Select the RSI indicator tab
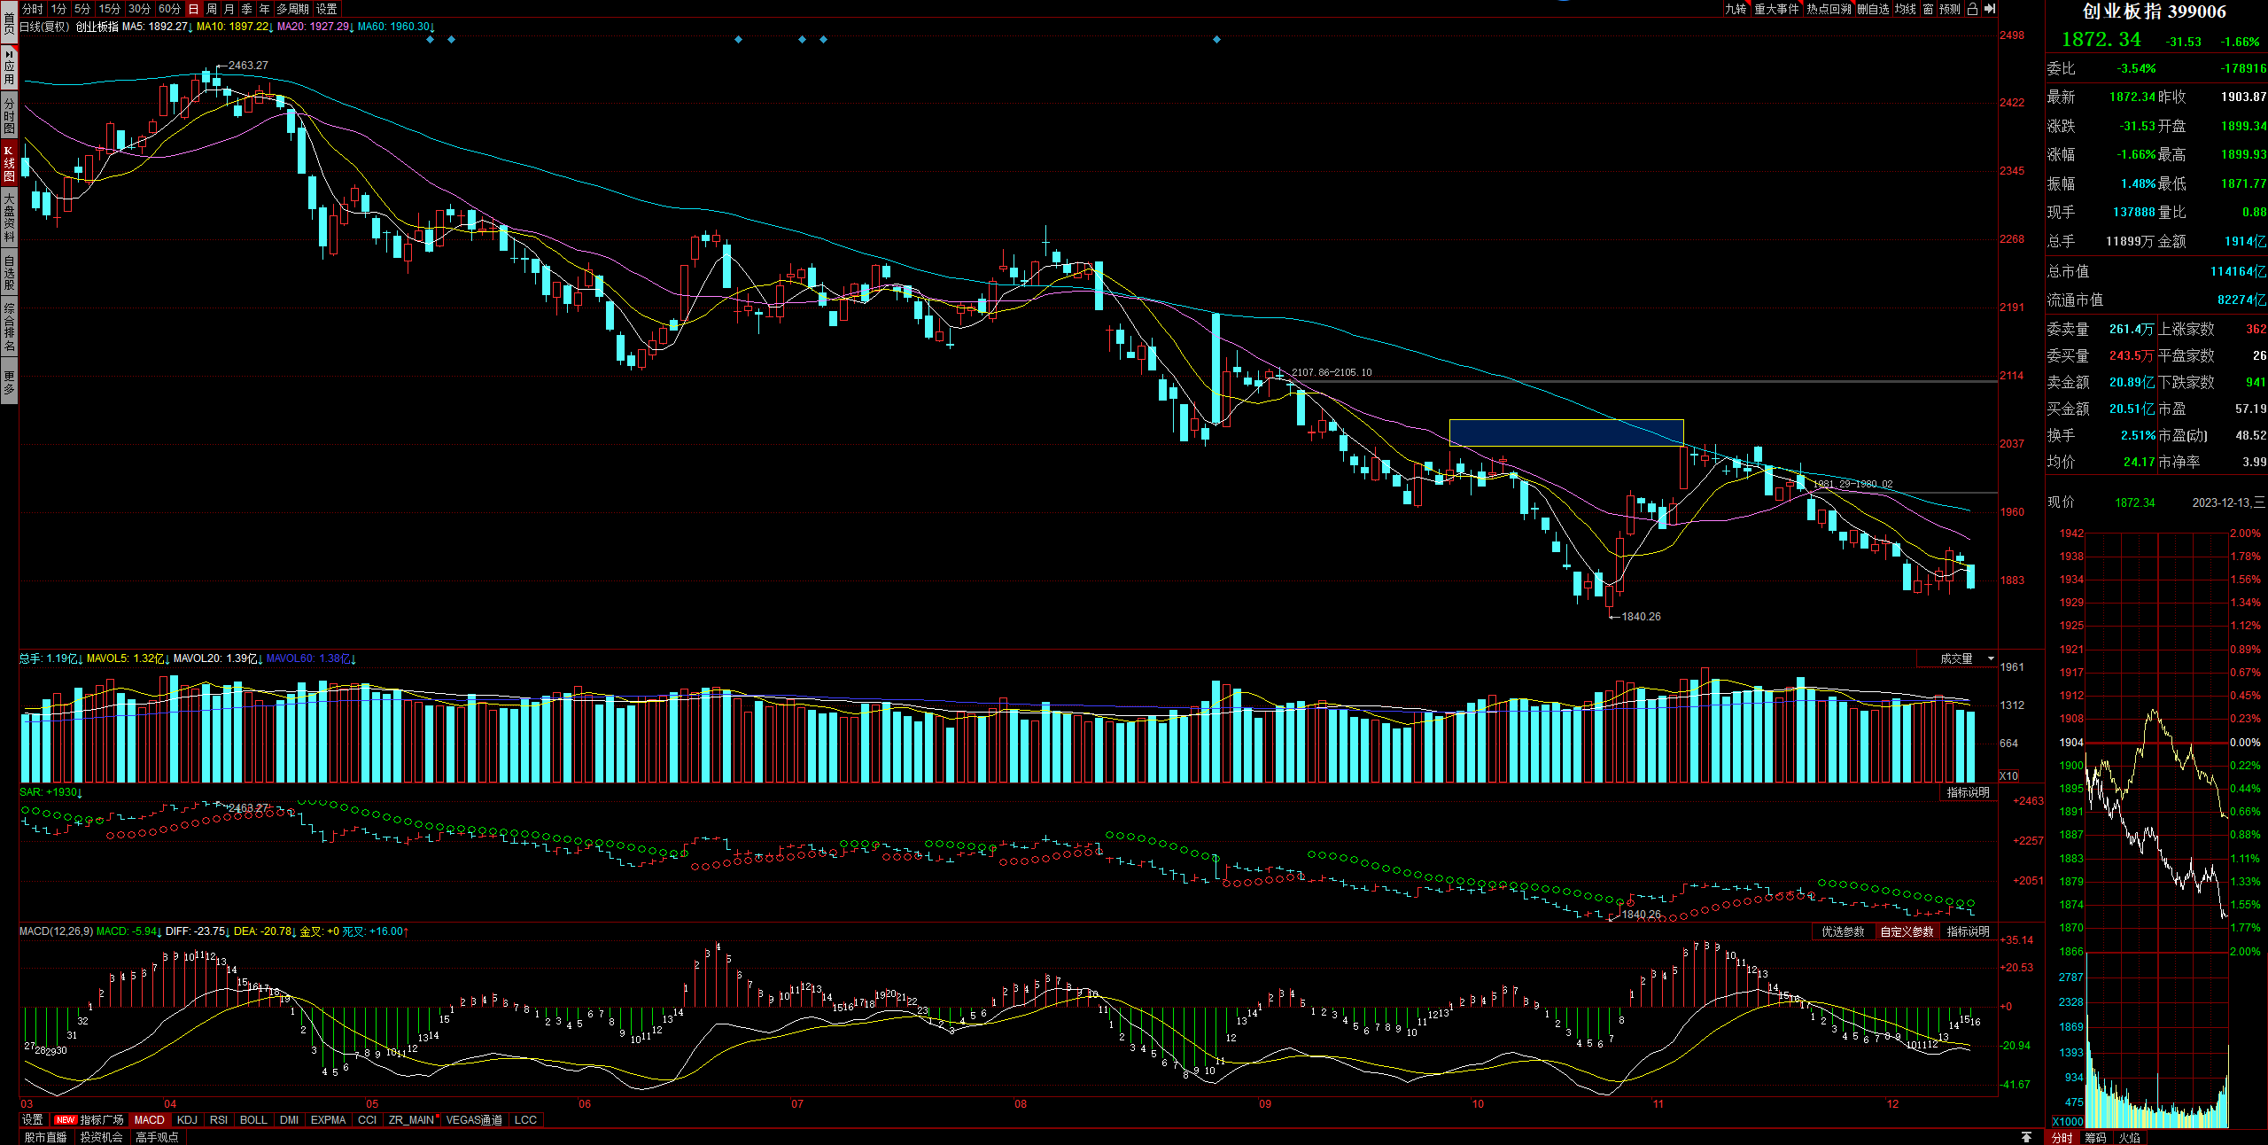The image size is (2268, 1145). click(x=219, y=1120)
